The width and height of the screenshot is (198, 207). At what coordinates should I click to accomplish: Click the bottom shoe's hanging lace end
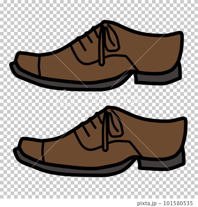(106, 132)
